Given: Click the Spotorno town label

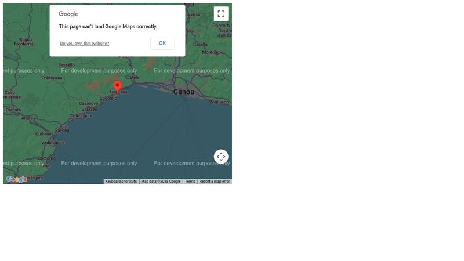Looking at the screenshot, I should click(46, 158).
